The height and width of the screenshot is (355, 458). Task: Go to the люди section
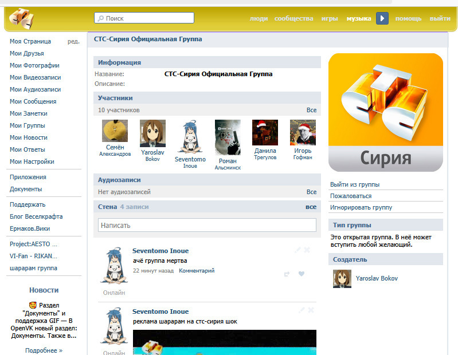(x=259, y=18)
